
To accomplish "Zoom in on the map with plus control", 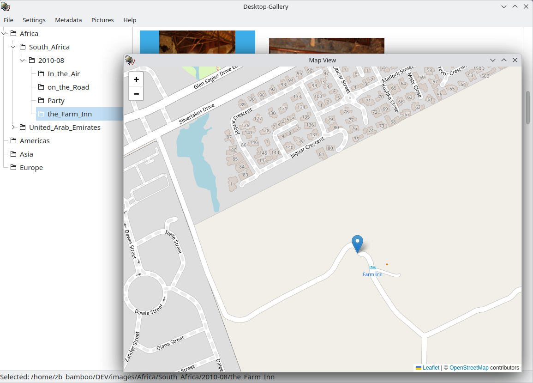I will (x=136, y=79).
